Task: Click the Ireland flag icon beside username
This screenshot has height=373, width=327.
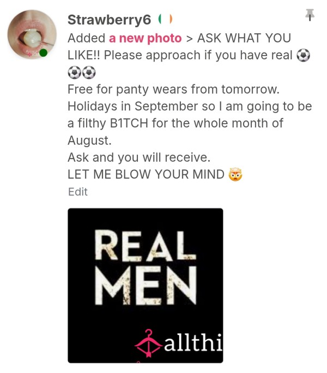Action: [x=165, y=20]
